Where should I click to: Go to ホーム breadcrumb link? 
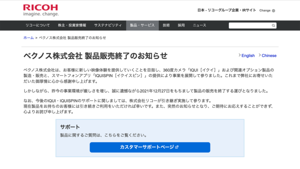point(29,38)
